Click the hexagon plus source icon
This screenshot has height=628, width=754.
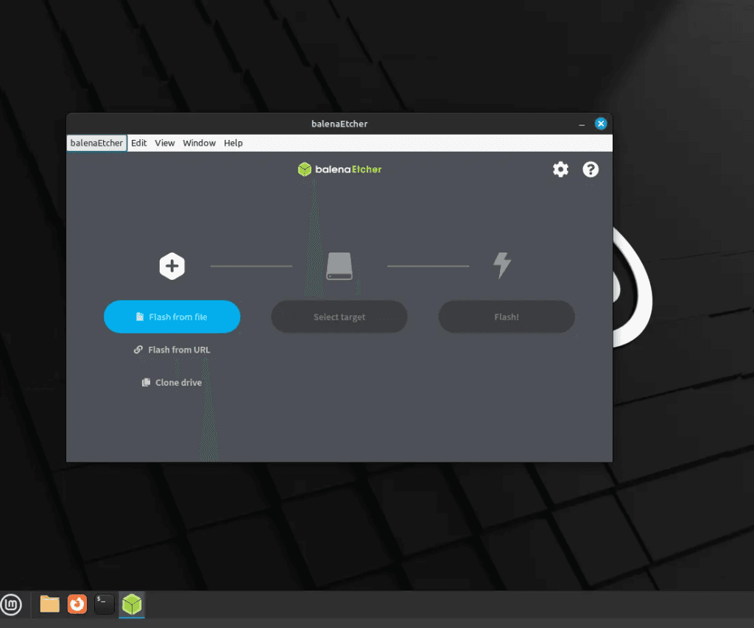pyautogui.click(x=172, y=266)
